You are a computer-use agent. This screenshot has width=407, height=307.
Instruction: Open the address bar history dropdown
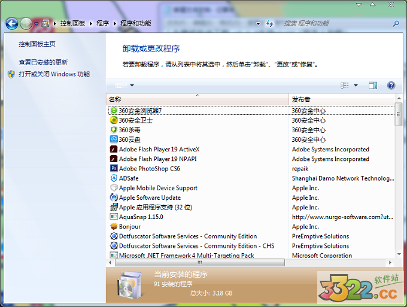[x=258, y=24]
